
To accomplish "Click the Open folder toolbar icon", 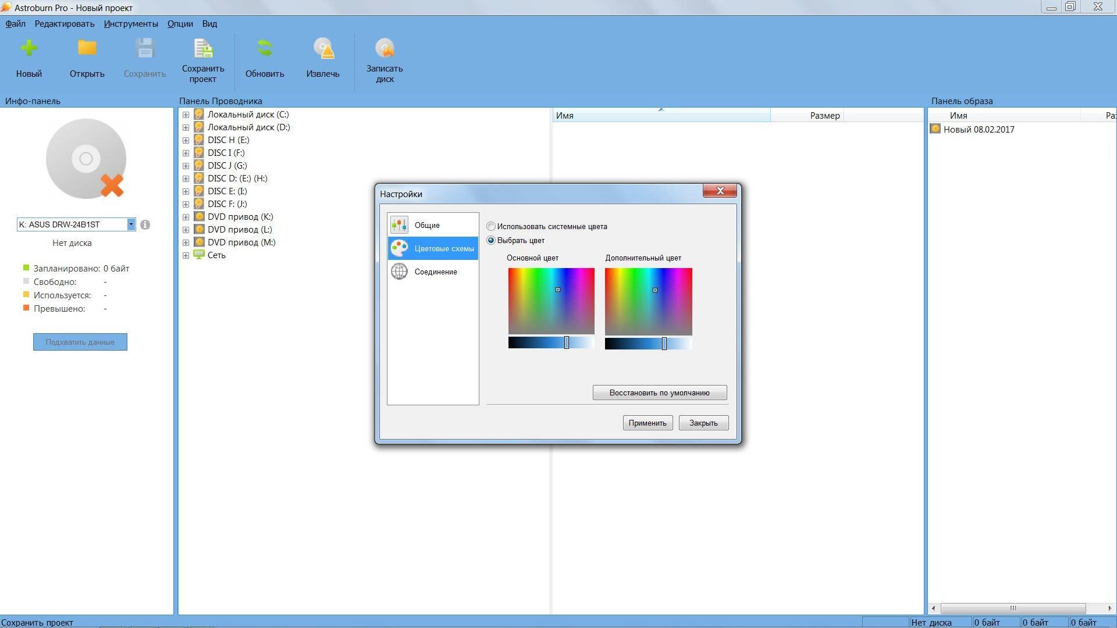I will (87, 48).
